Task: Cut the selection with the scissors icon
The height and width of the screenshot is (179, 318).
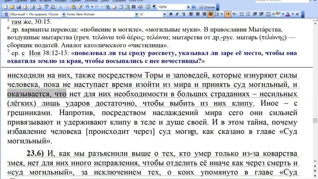Action: pyautogui.click(x=61, y=7)
